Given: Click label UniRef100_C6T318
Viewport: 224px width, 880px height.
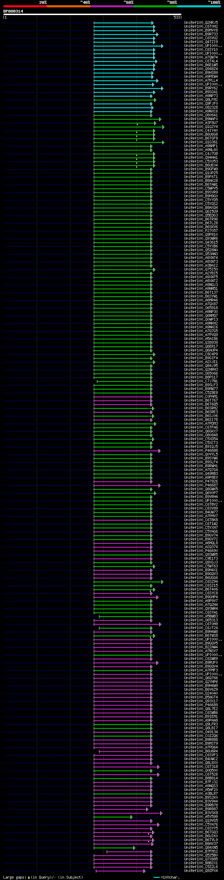Looking at the screenshot, I should point(201,766).
